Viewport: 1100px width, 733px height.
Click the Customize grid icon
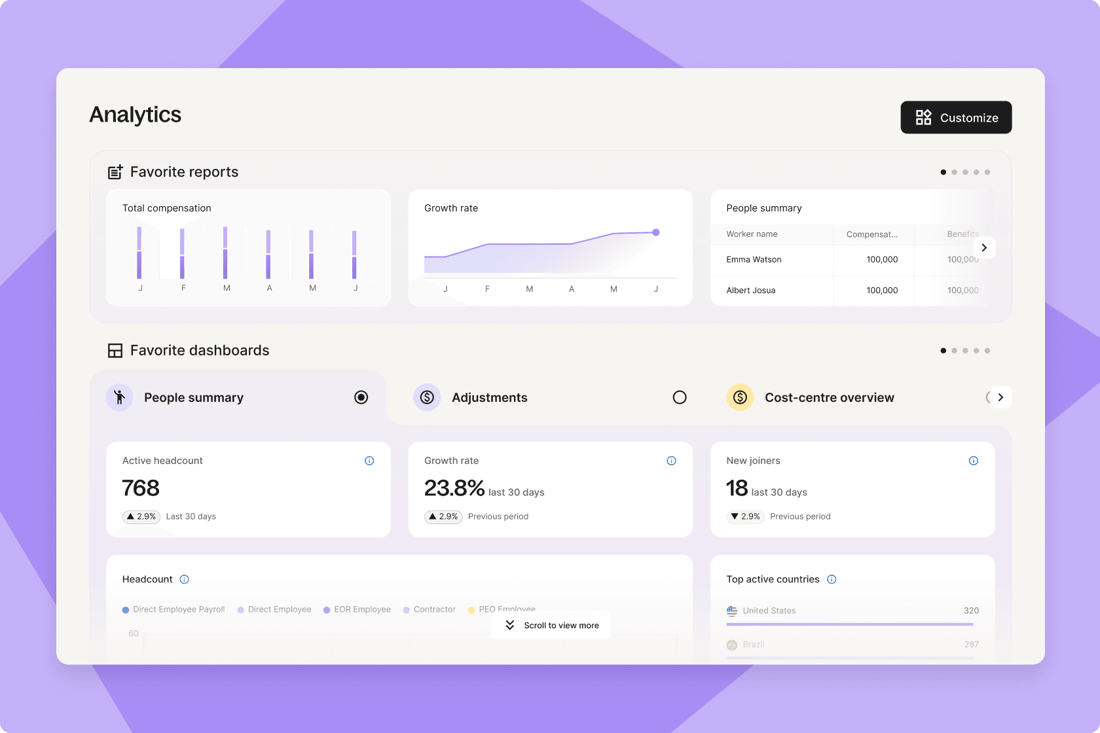coord(924,117)
